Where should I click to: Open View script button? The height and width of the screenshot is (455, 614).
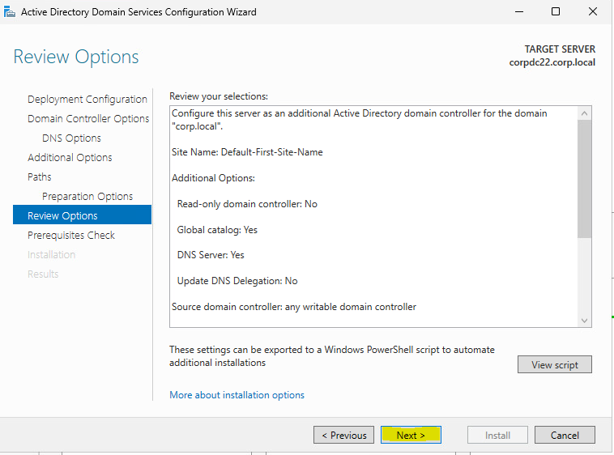[x=555, y=364]
